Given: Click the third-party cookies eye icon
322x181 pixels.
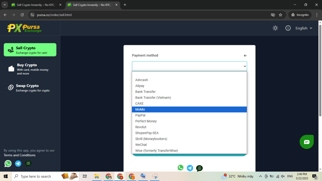Looking at the screenshot, I should click(273, 15).
